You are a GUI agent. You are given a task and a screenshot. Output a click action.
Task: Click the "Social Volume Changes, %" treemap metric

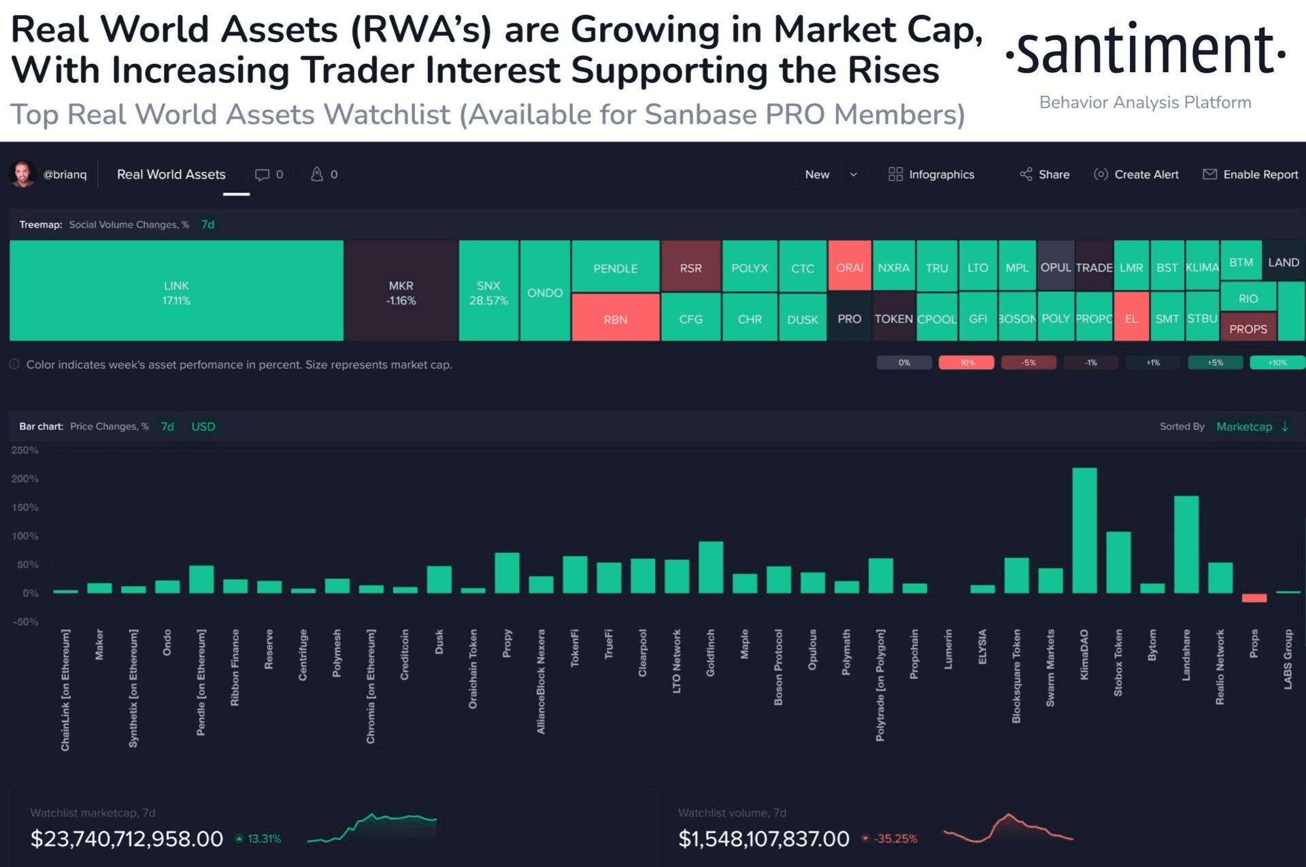tap(129, 224)
